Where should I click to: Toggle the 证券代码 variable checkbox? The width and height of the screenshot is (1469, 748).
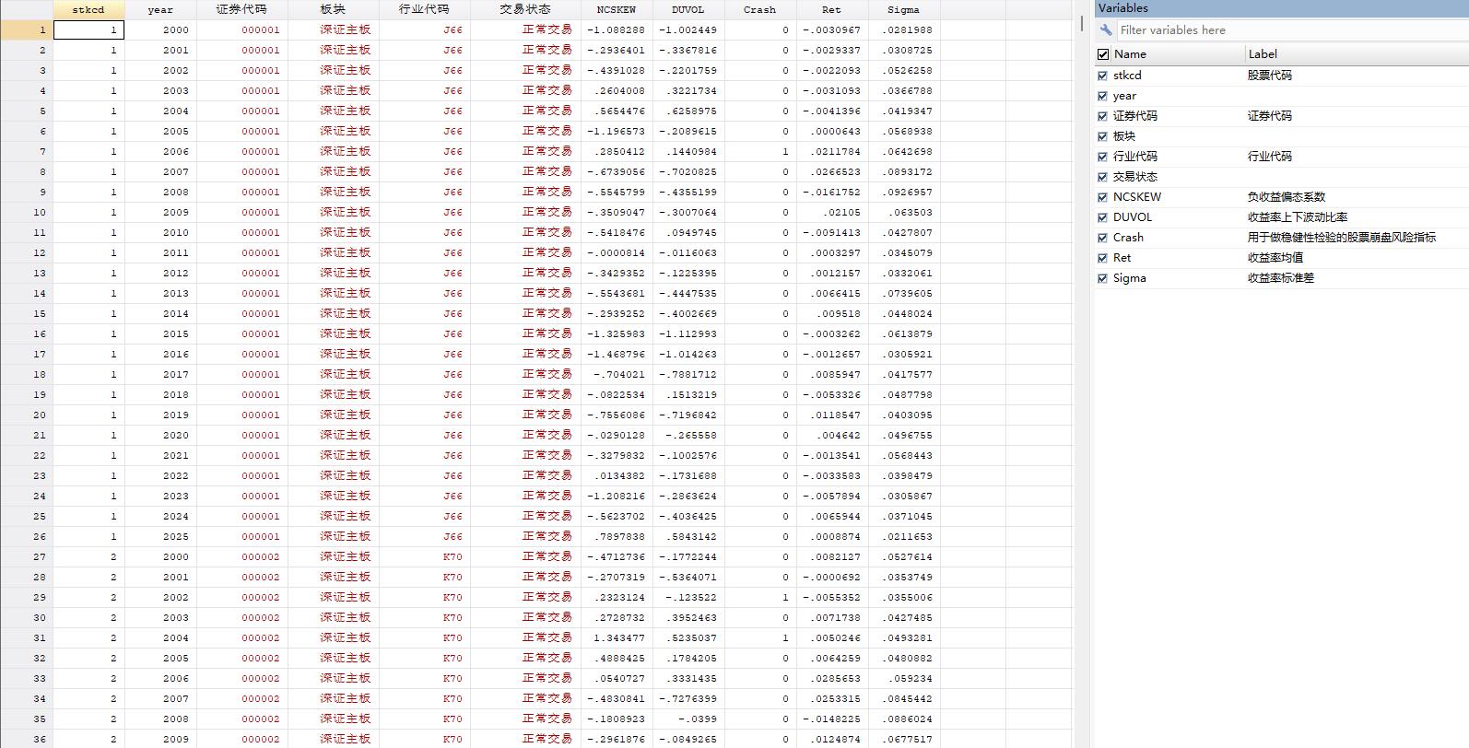pyautogui.click(x=1103, y=116)
